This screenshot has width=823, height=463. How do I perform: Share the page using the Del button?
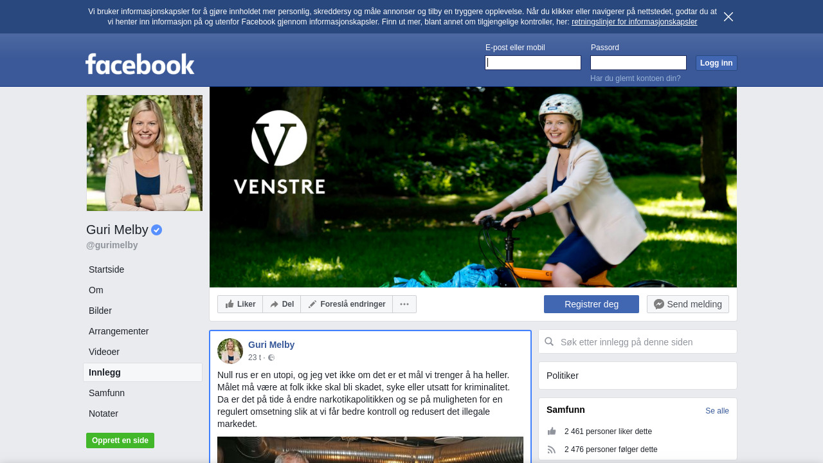282,304
